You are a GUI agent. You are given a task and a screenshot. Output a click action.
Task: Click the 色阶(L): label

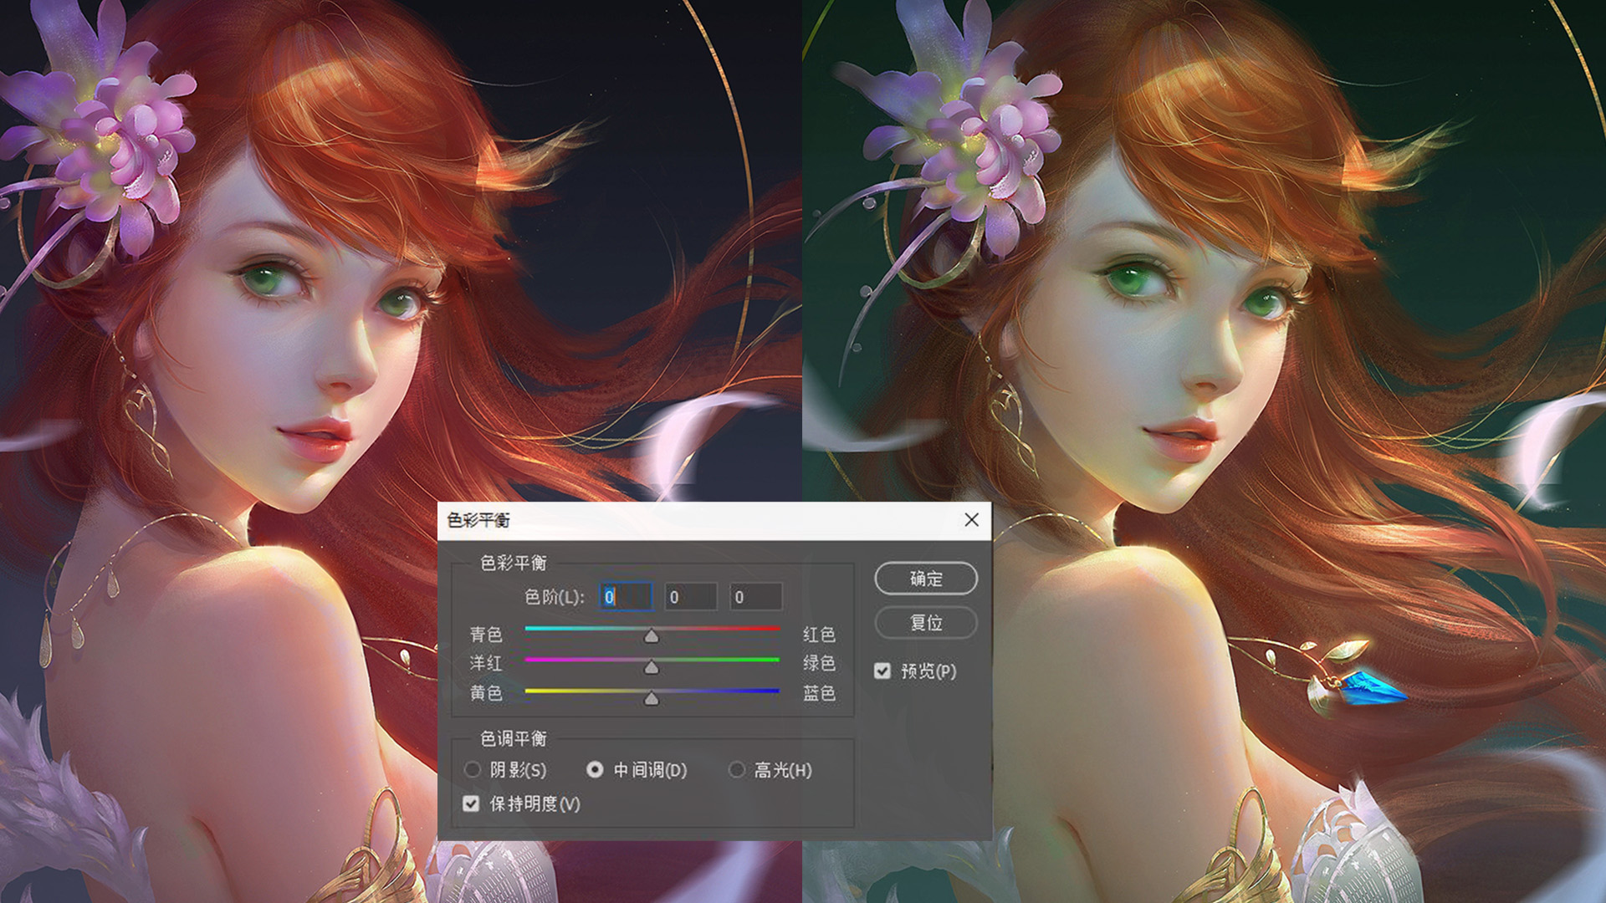pyautogui.click(x=555, y=597)
